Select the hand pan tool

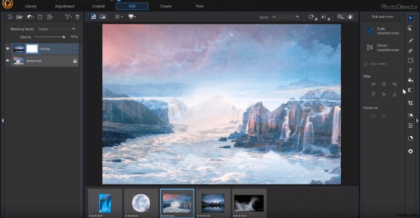[350, 17]
